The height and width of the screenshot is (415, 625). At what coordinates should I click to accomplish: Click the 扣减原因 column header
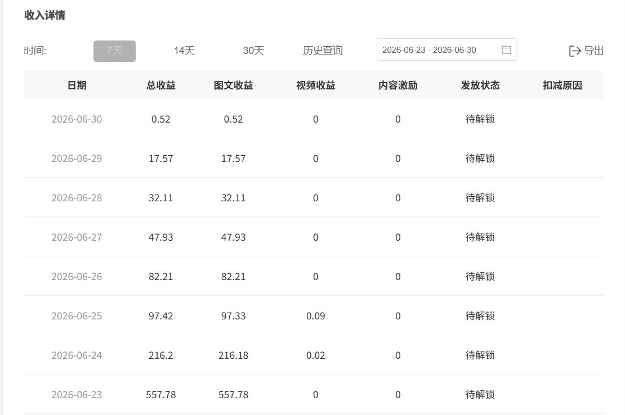(x=562, y=85)
